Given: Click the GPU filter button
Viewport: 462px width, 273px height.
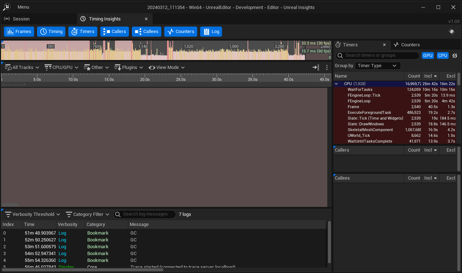Looking at the screenshot, I should point(428,56).
